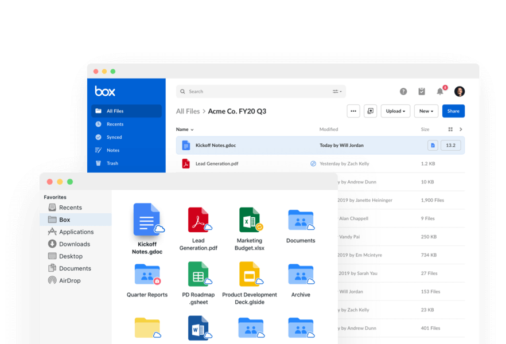This screenshot has height=344, width=506.
Task: Open Product Development Deck.glside icon
Action: (250, 275)
